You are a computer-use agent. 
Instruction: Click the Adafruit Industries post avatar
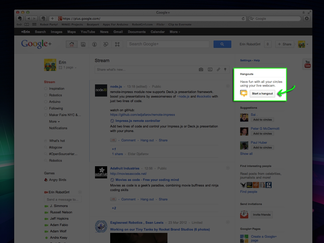[x=101, y=172]
